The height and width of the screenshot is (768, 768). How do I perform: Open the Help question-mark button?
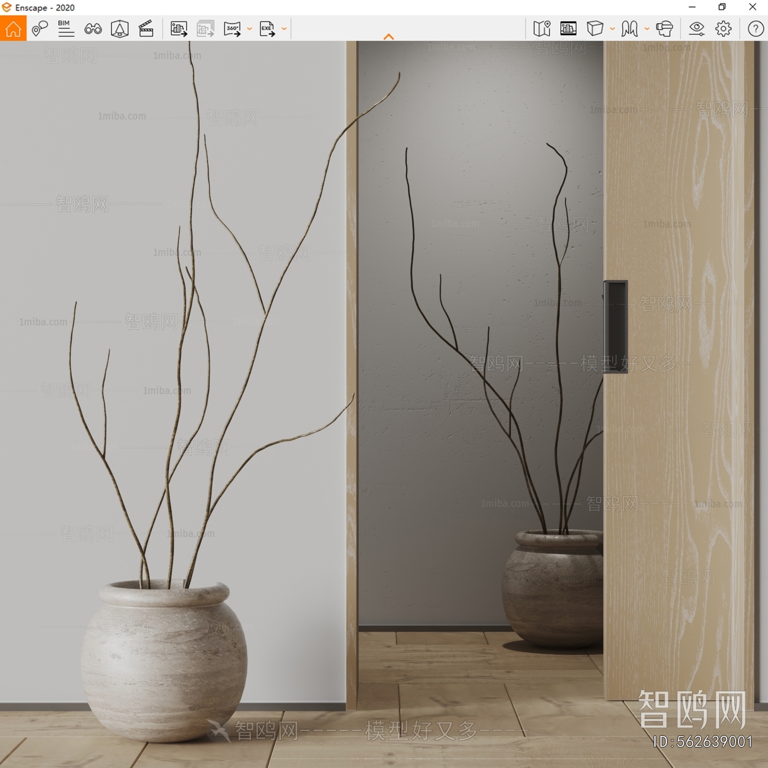(x=756, y=29)
